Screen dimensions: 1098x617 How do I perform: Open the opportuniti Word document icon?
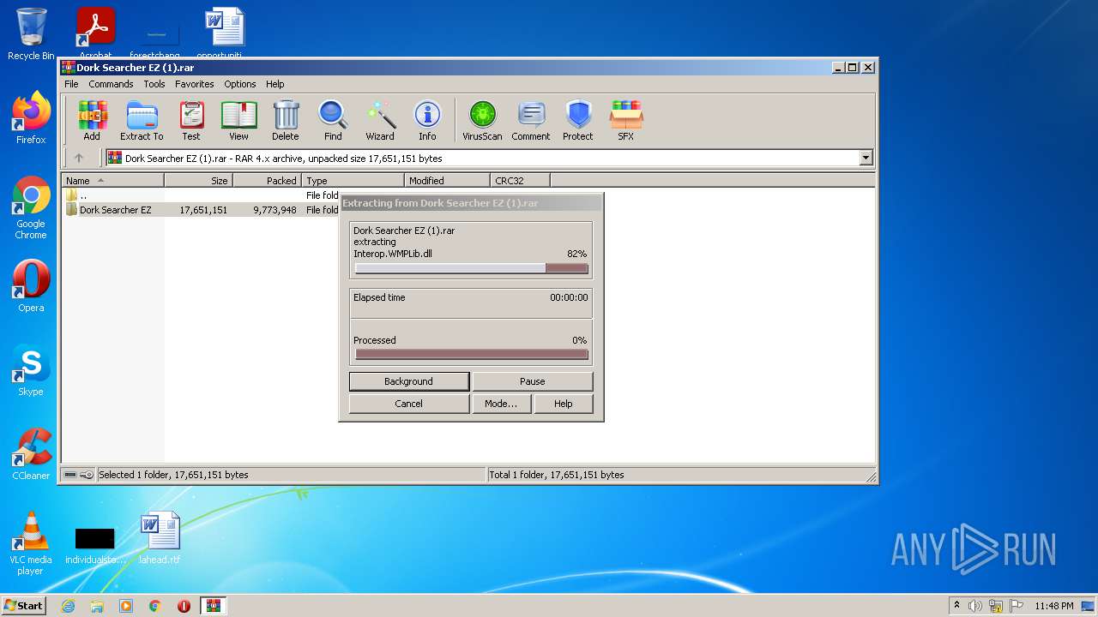[x=225, y=34]
